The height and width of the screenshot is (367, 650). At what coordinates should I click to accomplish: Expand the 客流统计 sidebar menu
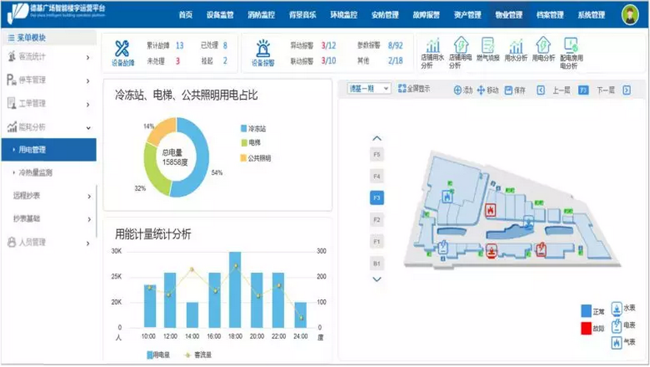pyautogui.click(x=48, y=57)
